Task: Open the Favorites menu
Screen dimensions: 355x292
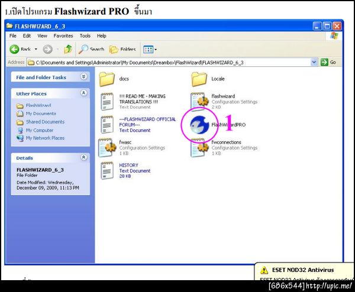Action: 63,35
